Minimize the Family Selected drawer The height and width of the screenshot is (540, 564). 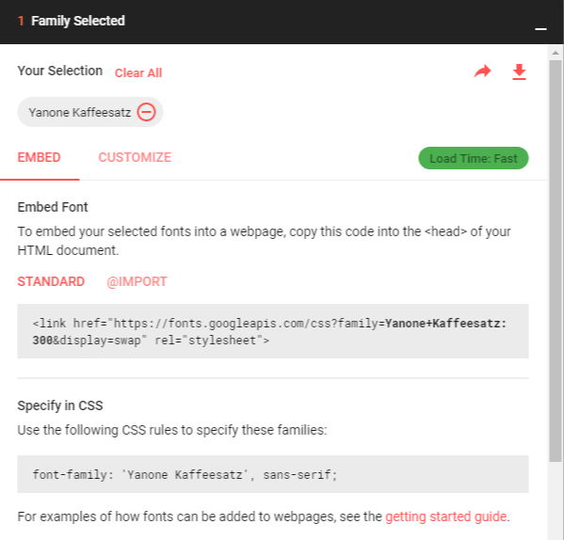point(540,29)
